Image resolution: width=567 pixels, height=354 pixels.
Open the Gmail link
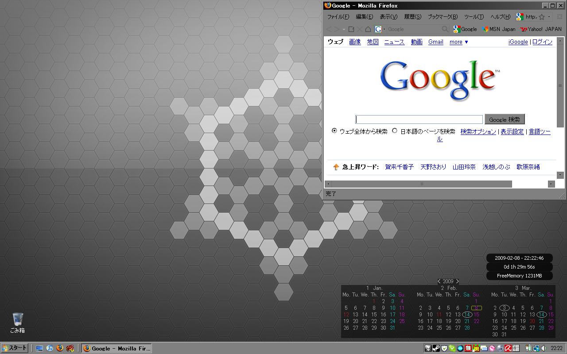click(x=436, y=42)
